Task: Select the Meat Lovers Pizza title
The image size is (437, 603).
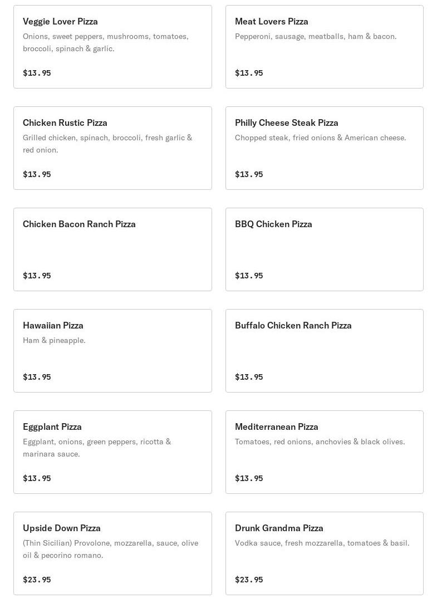Action: tap(271, 22)
